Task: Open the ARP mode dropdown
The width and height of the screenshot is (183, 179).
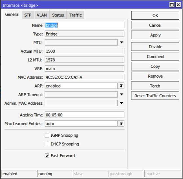Action: (121, 86)
